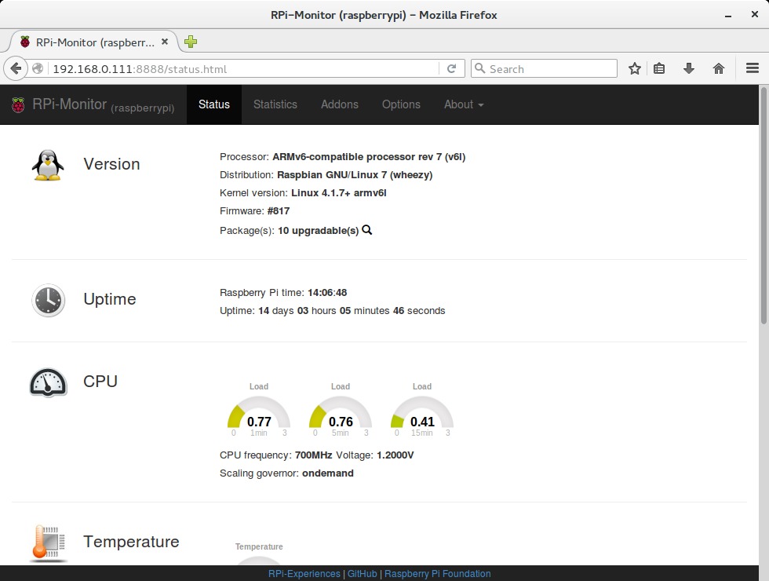Visit the GitHub footer link

point(363,573)
